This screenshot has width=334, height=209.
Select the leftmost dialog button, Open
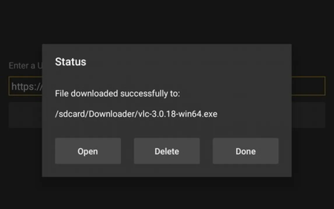pyautogui.click(x=88, y=151)
